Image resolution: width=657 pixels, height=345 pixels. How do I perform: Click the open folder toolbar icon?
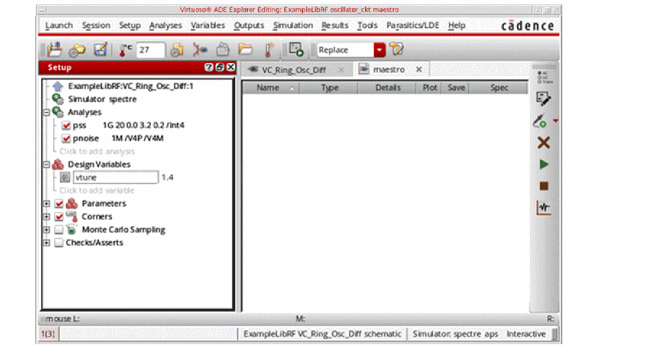pos(246,49)
